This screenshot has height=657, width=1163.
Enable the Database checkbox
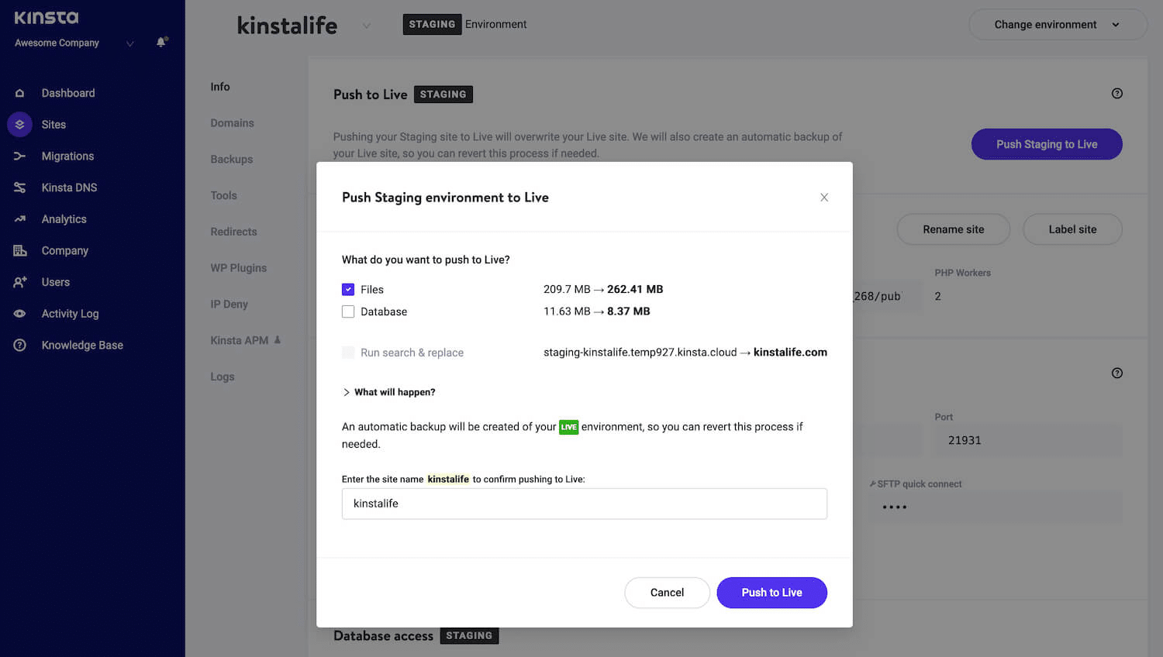point(348,311)
